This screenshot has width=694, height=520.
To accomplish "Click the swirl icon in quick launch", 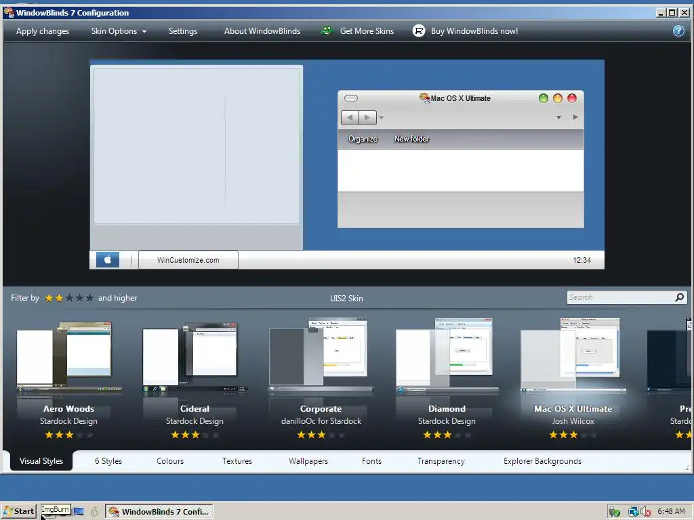I will [x=94, y=512].
